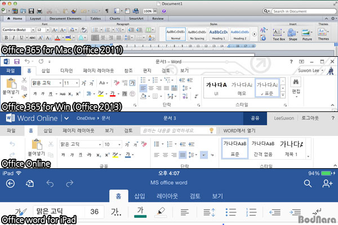Click red font color in Word 2013
The image size is (338, 225).
(113, 93)
